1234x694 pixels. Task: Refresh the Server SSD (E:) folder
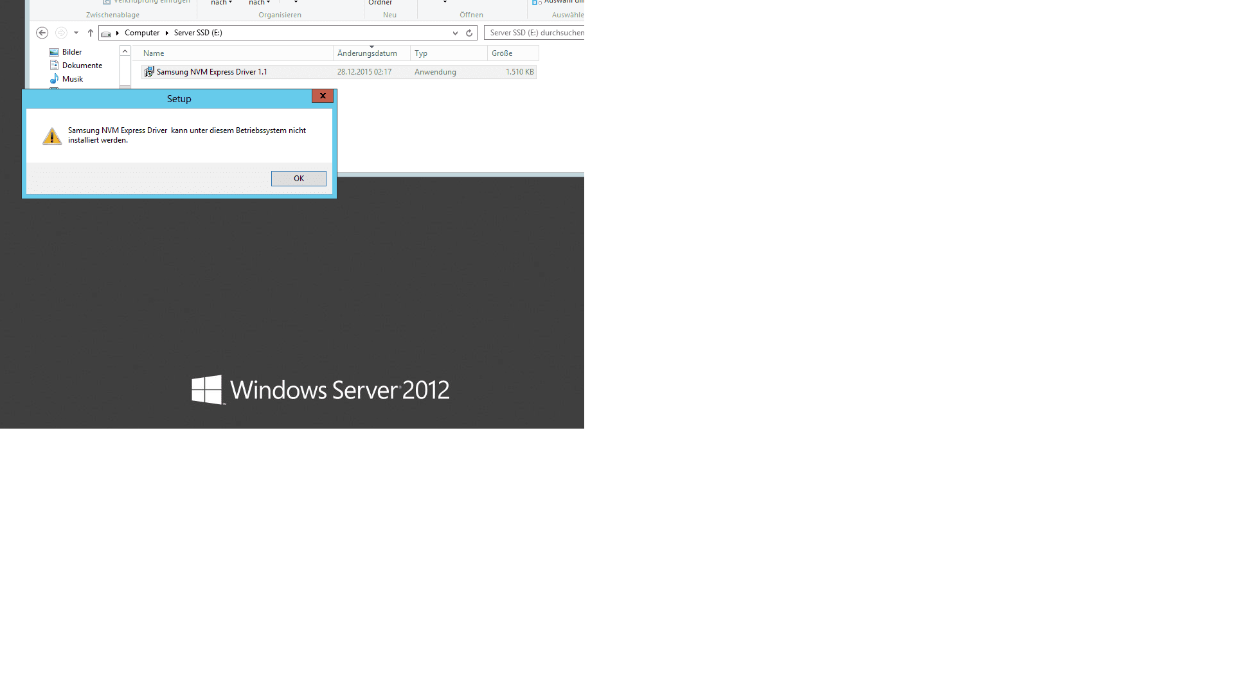coord(469,33)
